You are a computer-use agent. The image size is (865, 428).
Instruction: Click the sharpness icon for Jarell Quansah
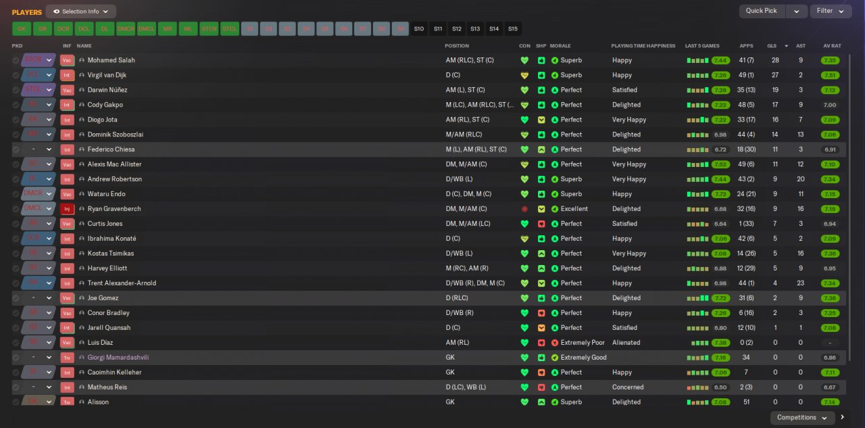tap(541, 328)
